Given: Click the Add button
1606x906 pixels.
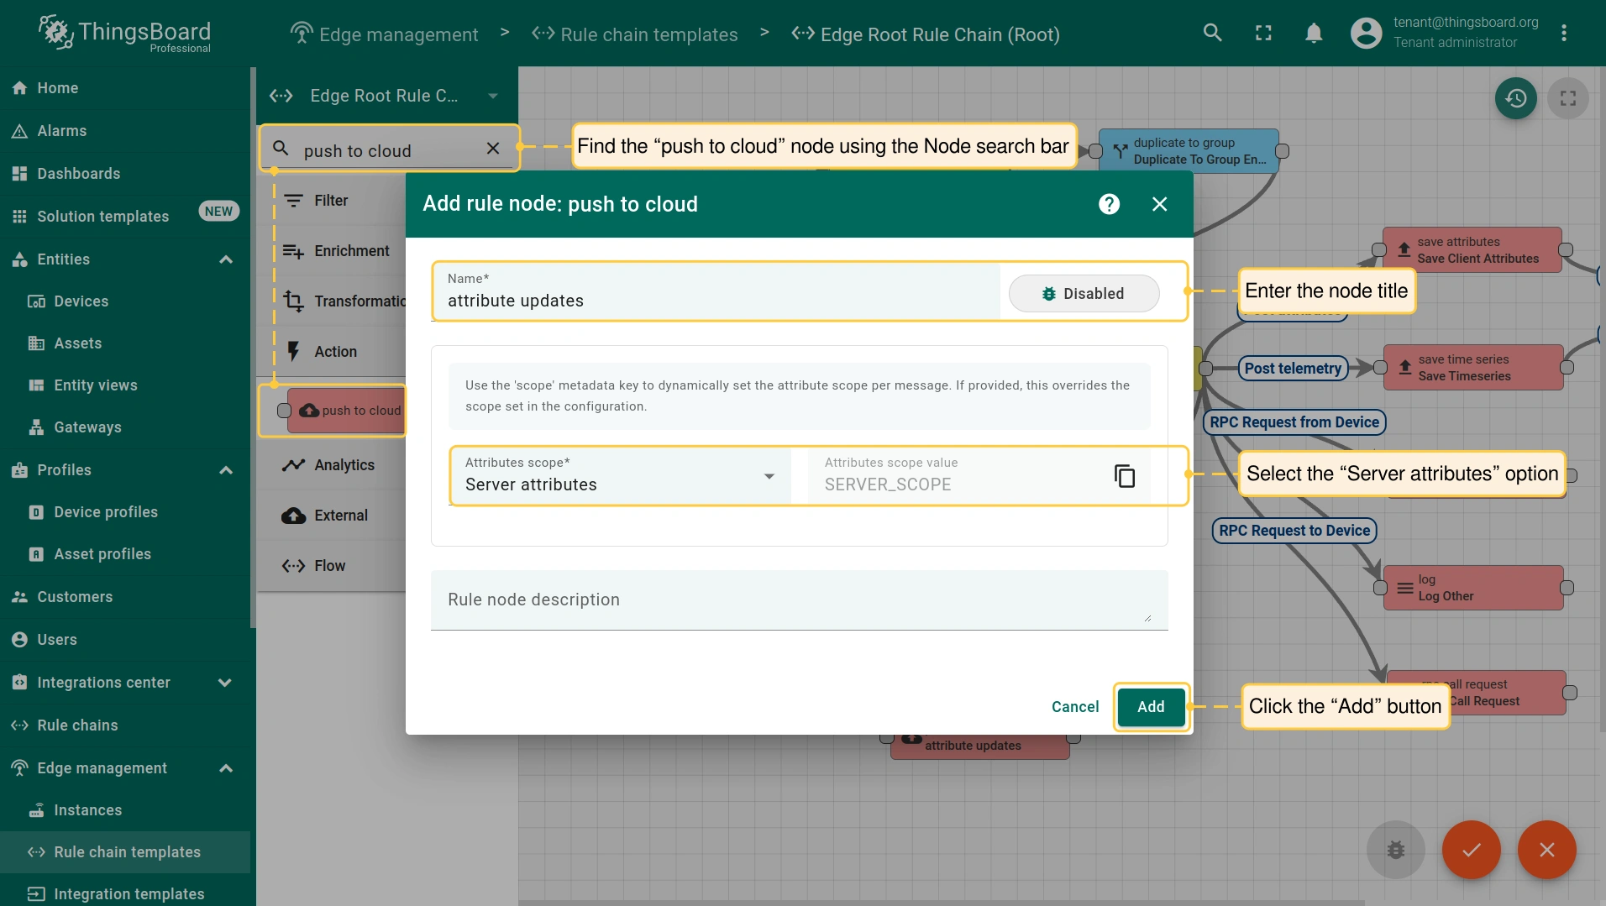Looking at the screenshot, I should (1151, 707).
